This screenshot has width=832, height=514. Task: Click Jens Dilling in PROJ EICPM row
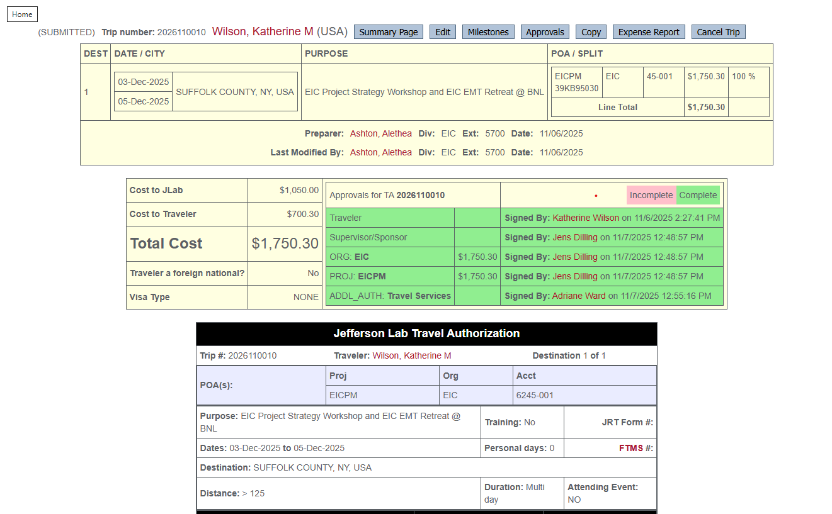pos(574,276)
